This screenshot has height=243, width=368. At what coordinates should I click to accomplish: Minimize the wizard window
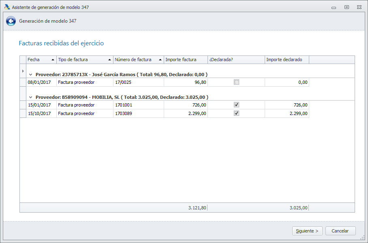tap(334, 7)
